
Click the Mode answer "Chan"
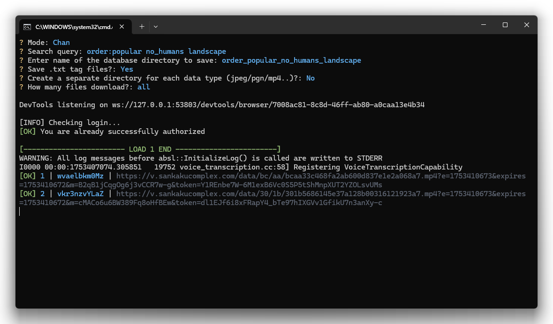61,42
